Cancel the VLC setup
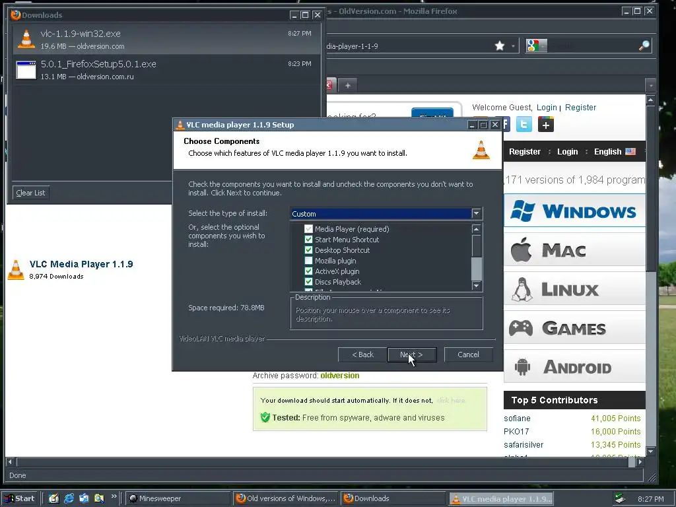This screenshot has width=676, height=507. [x=468, y=355]
